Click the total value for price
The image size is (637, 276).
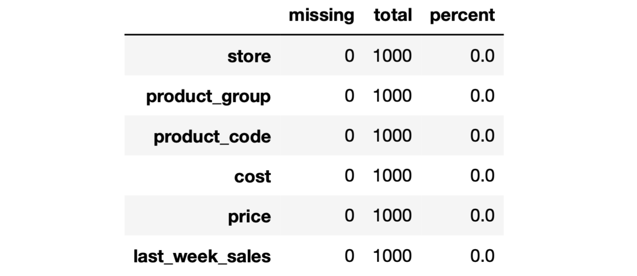click(392, 216)
